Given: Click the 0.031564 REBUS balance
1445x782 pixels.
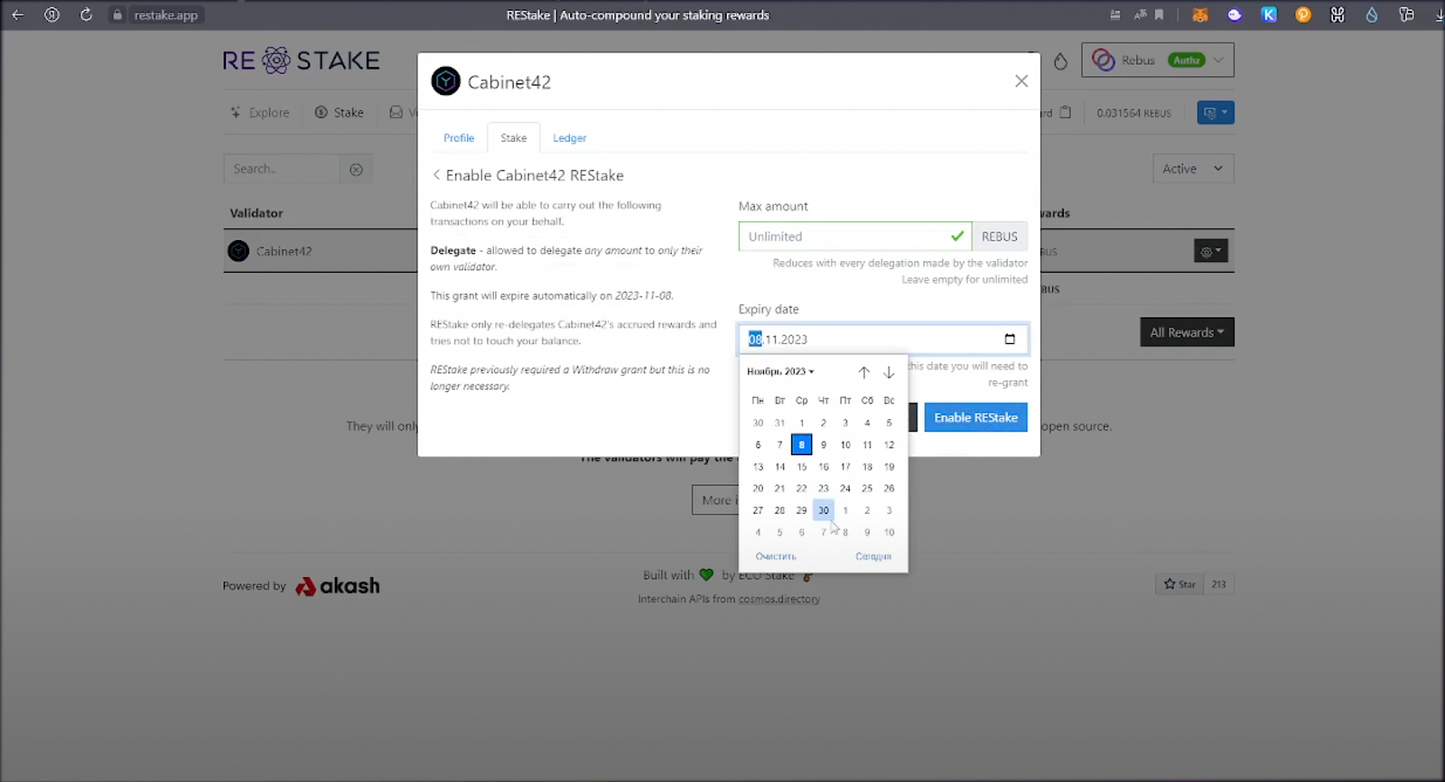Looking at the screenshot, I should point(1133,113).
